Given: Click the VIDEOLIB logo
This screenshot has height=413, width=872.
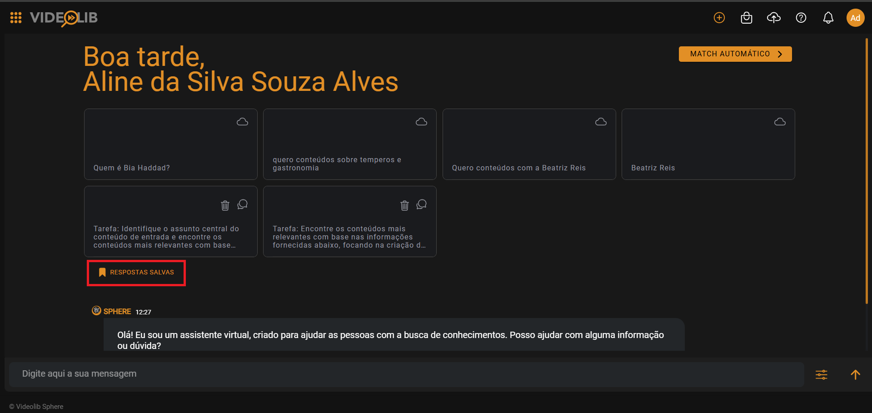Looking at the screenshot, I should (63, 18).
